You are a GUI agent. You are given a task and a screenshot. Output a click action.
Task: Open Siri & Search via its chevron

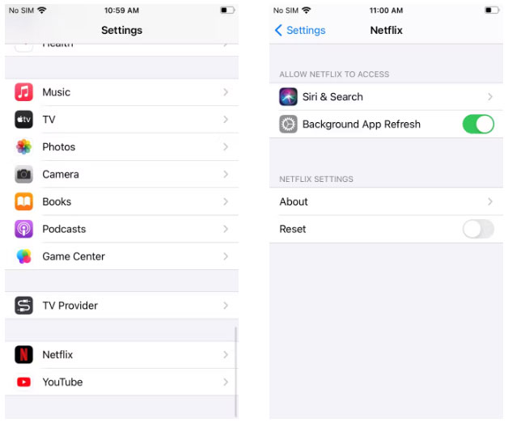(490, 96)
